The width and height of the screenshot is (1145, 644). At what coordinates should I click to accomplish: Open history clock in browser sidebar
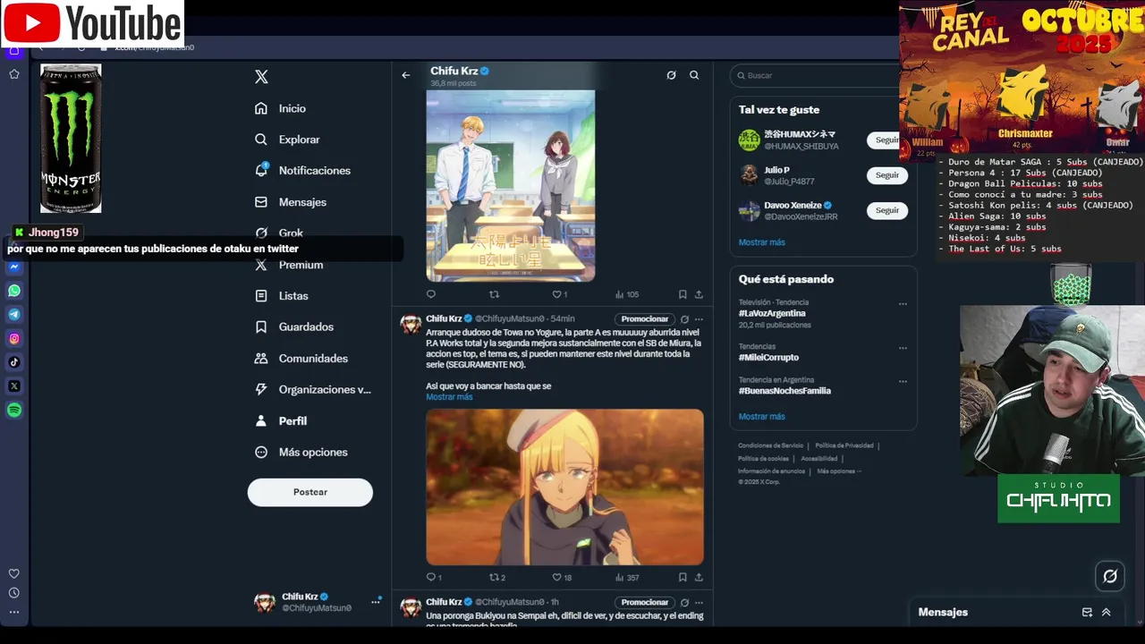14,593
